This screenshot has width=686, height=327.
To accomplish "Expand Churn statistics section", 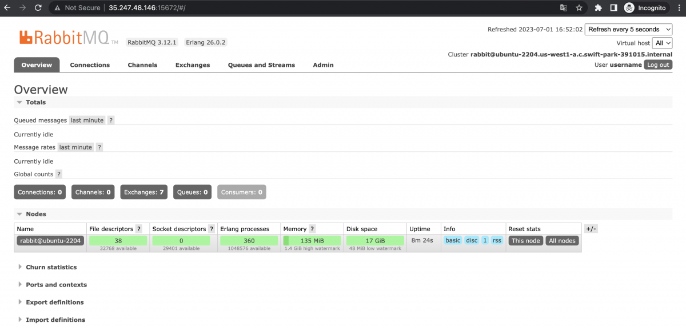I will coord(51,267).
